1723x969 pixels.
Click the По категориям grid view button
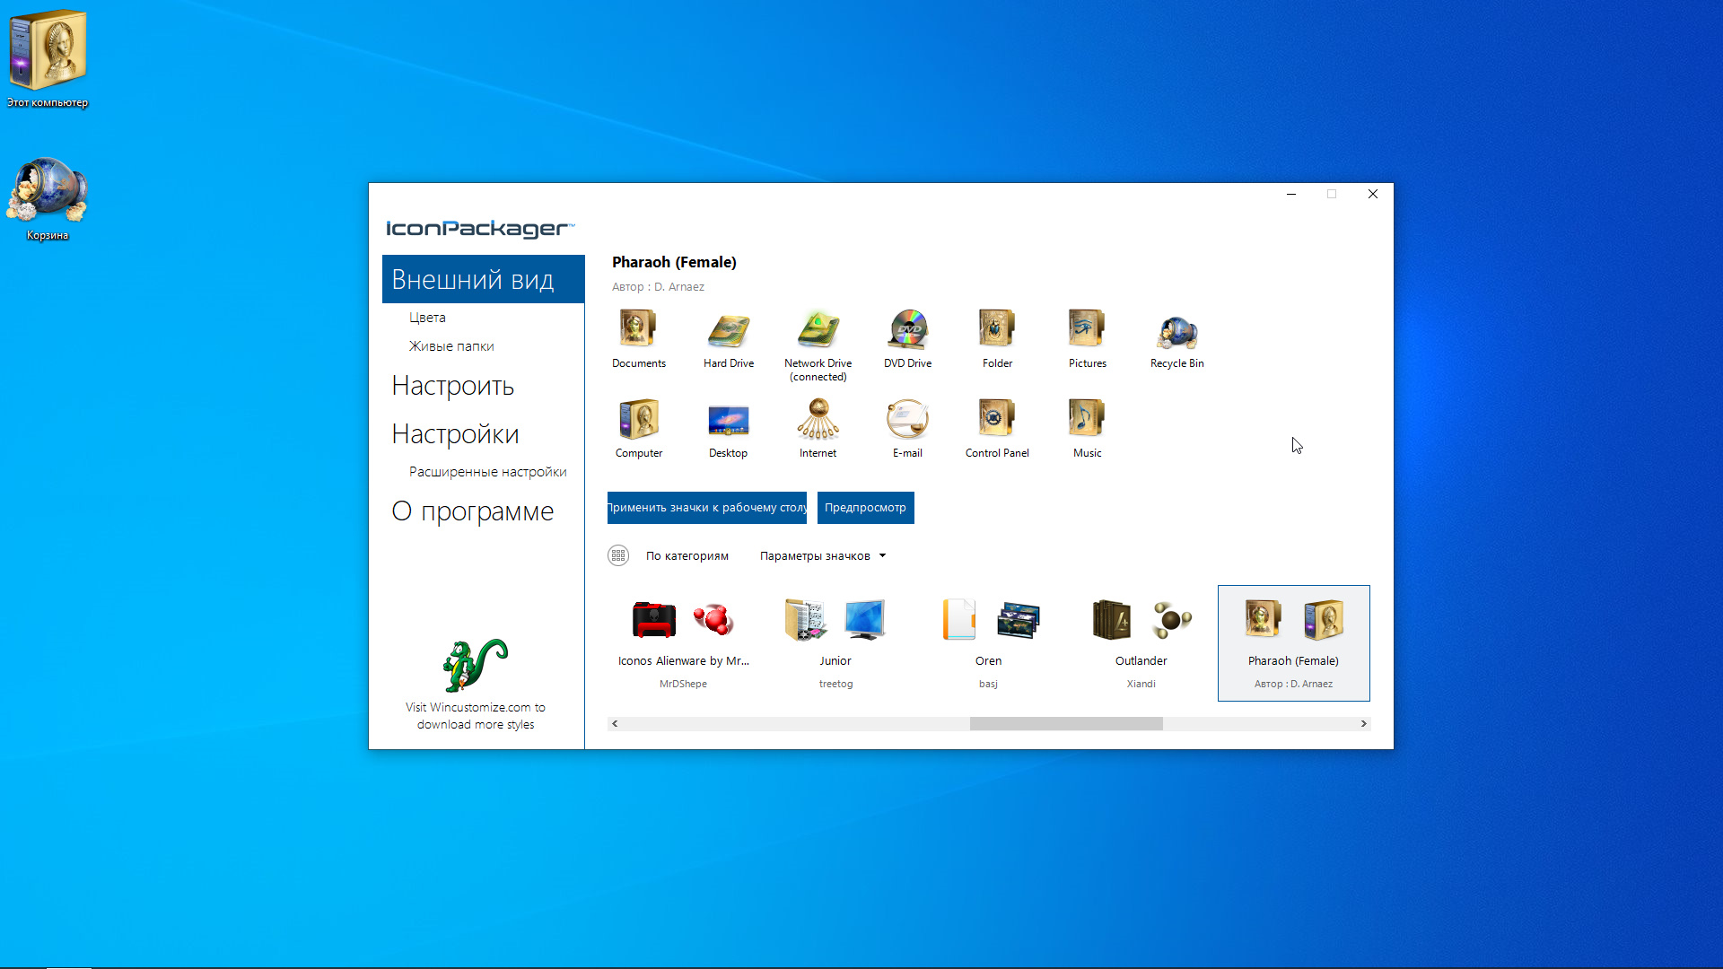click(x=617, y=555)
